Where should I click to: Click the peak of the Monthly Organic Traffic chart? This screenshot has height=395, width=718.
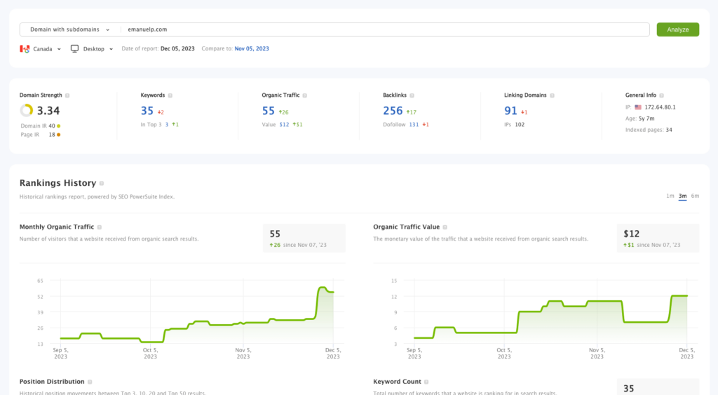323,288
